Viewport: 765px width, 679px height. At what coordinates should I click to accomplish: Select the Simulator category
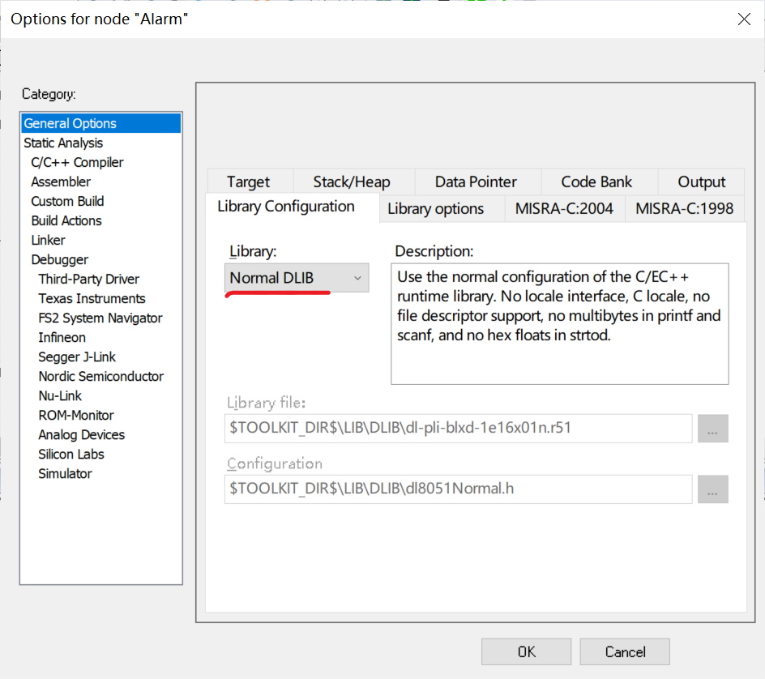[x=65, y=473]
